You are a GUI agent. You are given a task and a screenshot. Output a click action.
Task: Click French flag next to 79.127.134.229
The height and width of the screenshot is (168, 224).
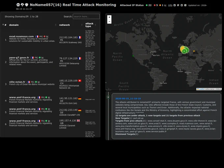coord(80,58)
